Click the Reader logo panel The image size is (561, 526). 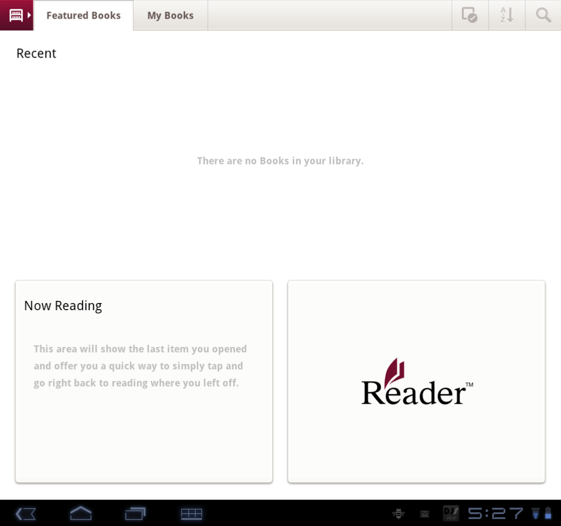(x=416, y=381)
